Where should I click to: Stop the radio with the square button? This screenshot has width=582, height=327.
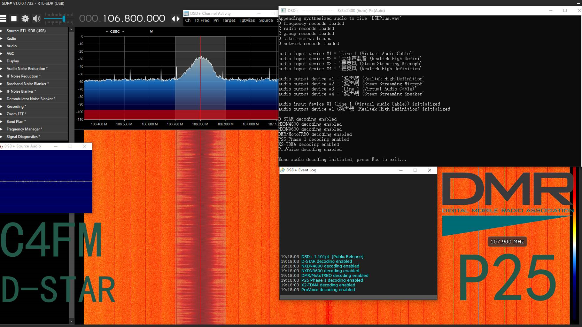(x=14, y=18)
